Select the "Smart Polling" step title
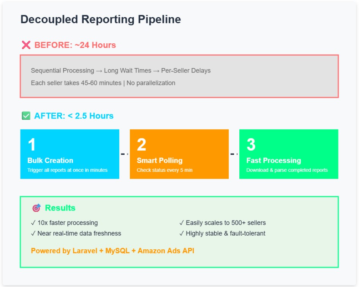Image resolution: width=359 pixels, height=287 pixels. pyautogui.click(x=160, y=160)
